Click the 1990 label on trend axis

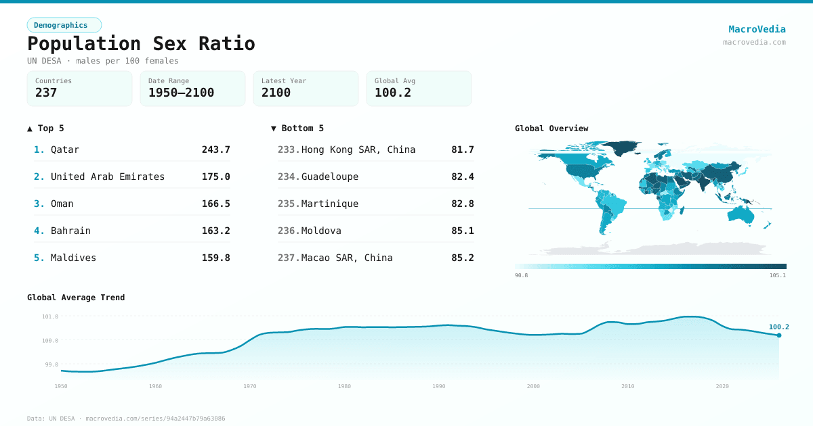439,386
